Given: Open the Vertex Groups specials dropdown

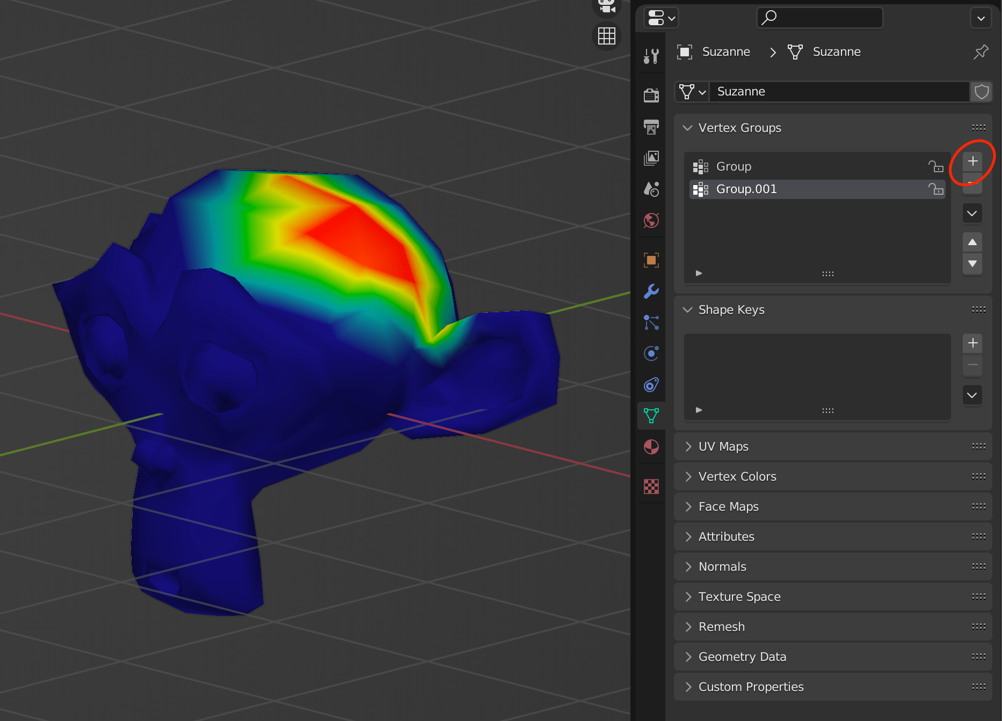Looking at the screenshot, I should click(972, 213).
